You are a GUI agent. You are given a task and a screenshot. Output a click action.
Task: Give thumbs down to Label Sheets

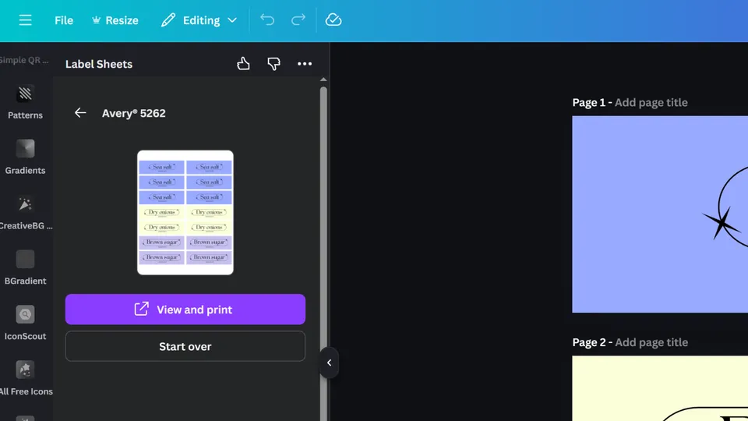pyautogui.click(x=273, y=64)
